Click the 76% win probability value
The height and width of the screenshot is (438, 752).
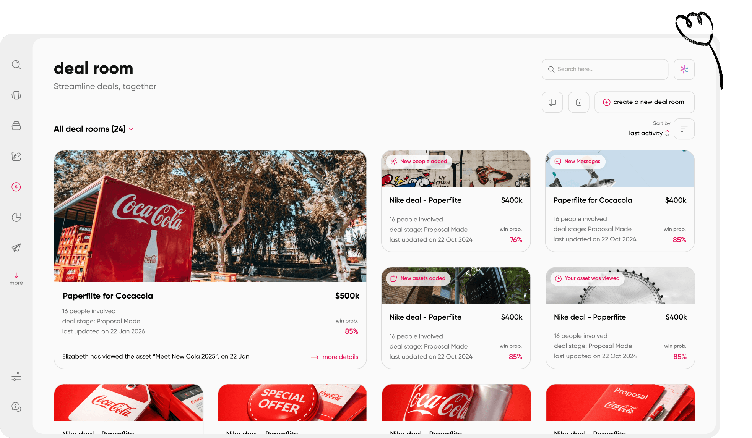pyautogui.click(x=516, y=240)
